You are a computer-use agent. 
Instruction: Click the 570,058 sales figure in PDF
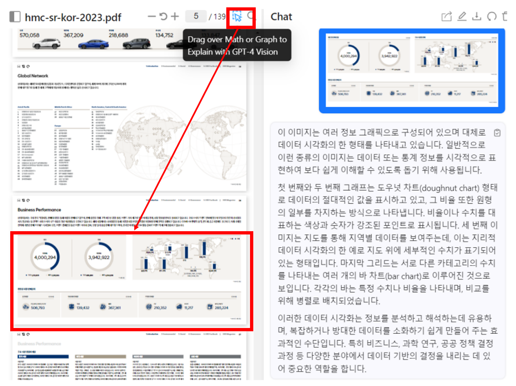[29, 35]
